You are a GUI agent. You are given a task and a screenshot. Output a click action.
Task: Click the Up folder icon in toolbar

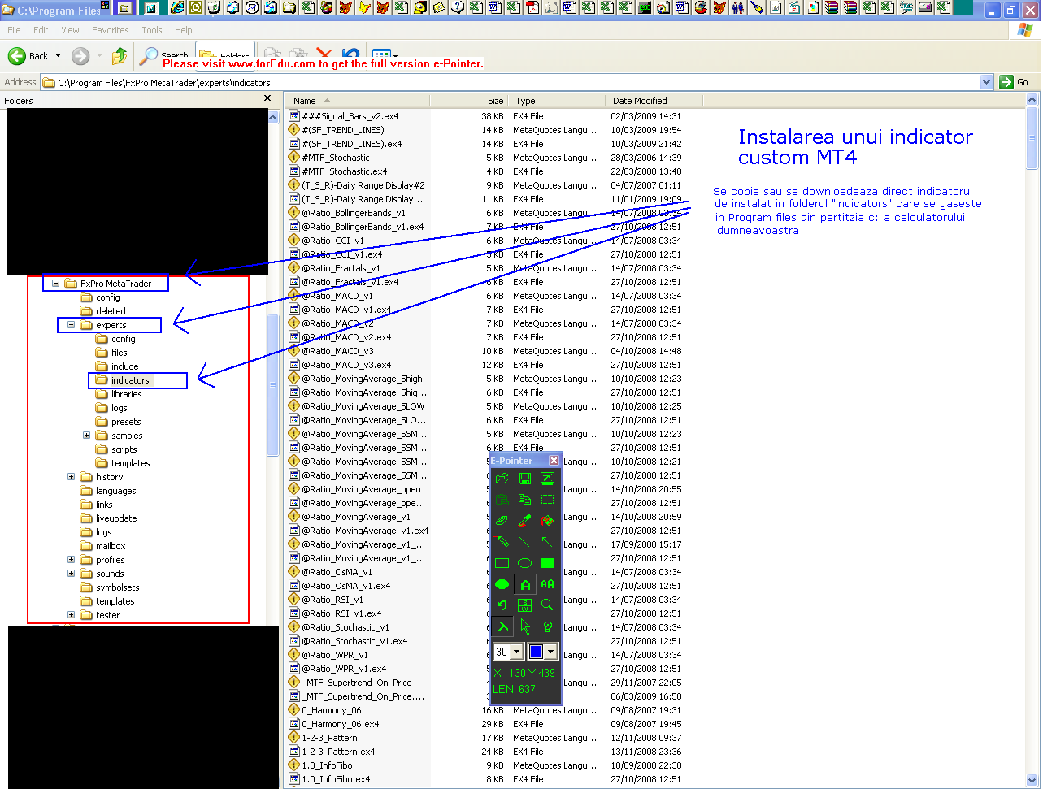120,56
